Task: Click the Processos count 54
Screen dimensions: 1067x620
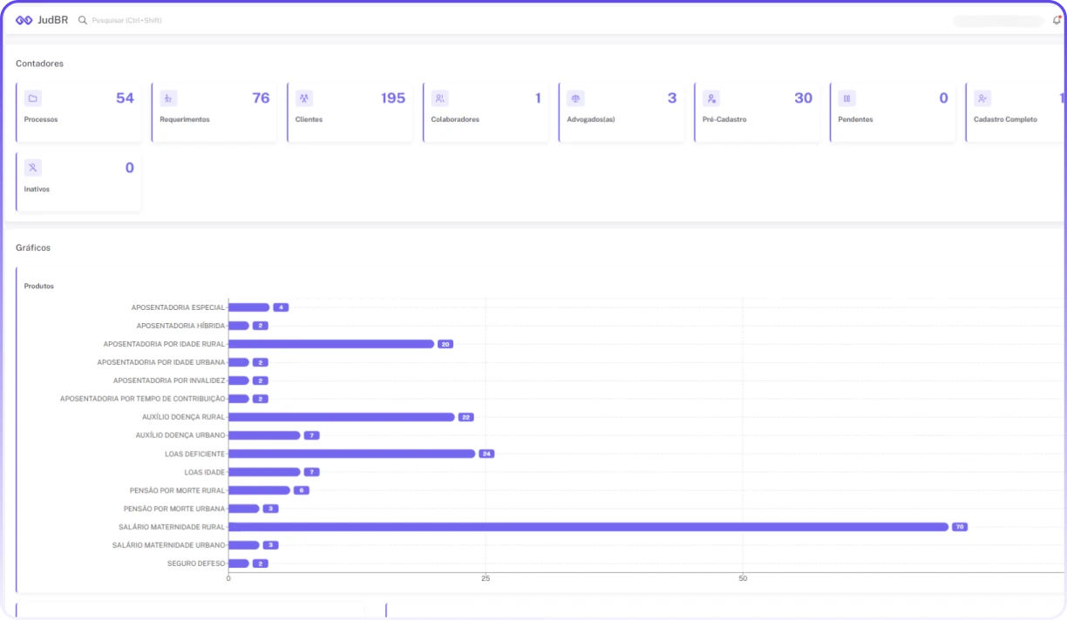Action: tap(125, 98)
